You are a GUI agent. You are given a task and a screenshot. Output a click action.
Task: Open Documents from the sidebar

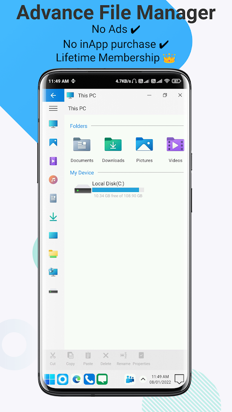click(x=53, y=198)
